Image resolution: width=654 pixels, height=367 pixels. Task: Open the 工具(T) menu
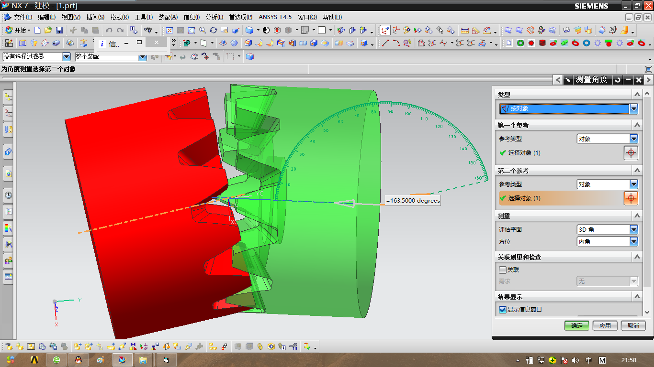tap(144, 17)
